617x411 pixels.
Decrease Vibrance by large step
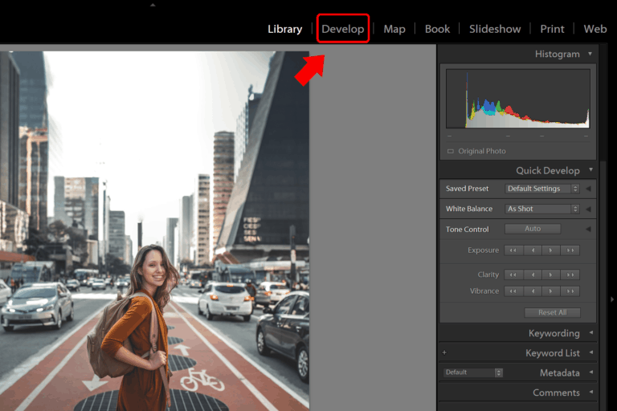click(513, 291)
